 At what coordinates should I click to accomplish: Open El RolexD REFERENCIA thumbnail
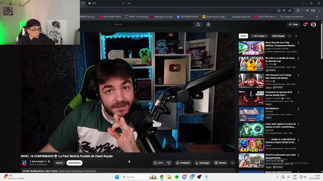(x=251, y=114)
